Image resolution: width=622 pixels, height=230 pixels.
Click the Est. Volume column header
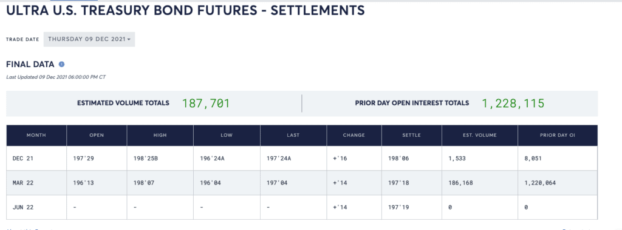[480, 135]
